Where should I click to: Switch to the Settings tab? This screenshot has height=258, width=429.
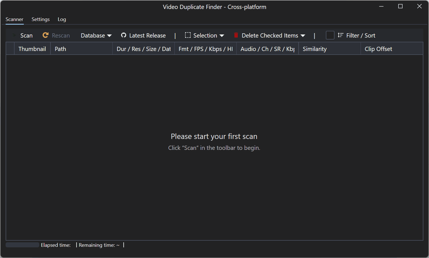pyautogui.click(x=40, y=19)
